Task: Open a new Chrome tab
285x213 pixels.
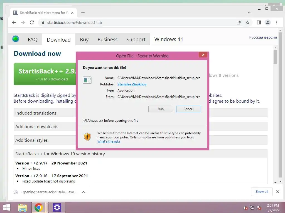Action: [83, 13]
